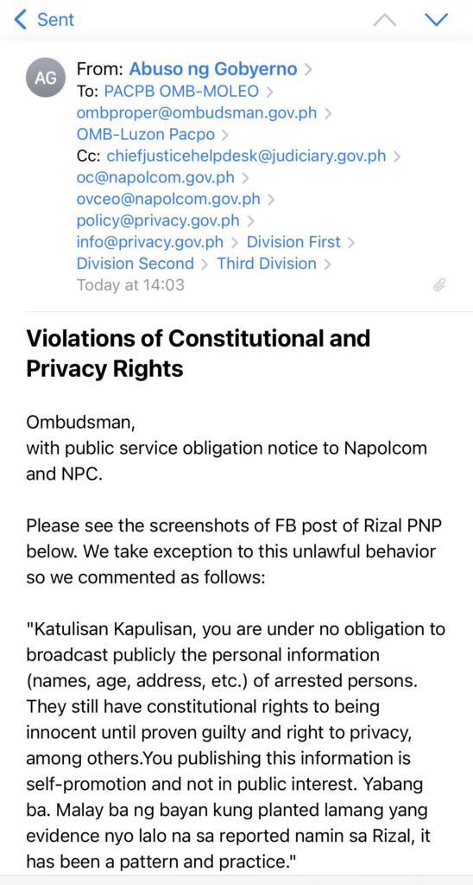Tap info@privacy.gov.ph recipient

tap(150, 242)
